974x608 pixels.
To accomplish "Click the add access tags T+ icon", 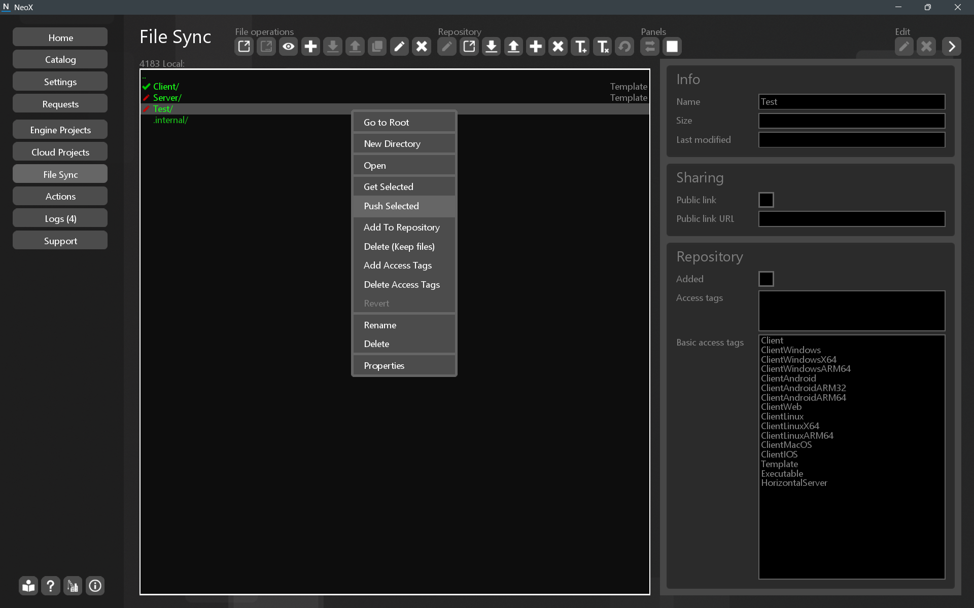I will (x=580, y=47).
